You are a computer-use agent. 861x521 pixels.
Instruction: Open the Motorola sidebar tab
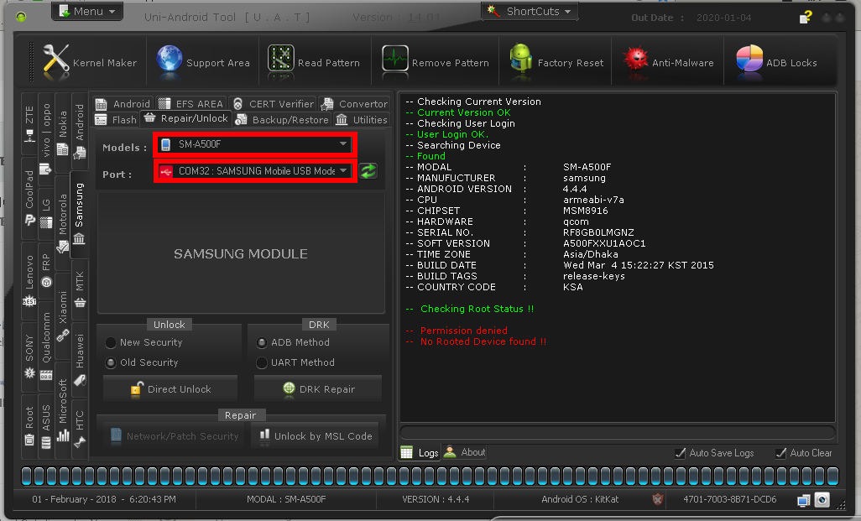[63, 222]
